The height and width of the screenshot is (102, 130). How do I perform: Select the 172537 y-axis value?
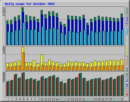tap(4, 12)
